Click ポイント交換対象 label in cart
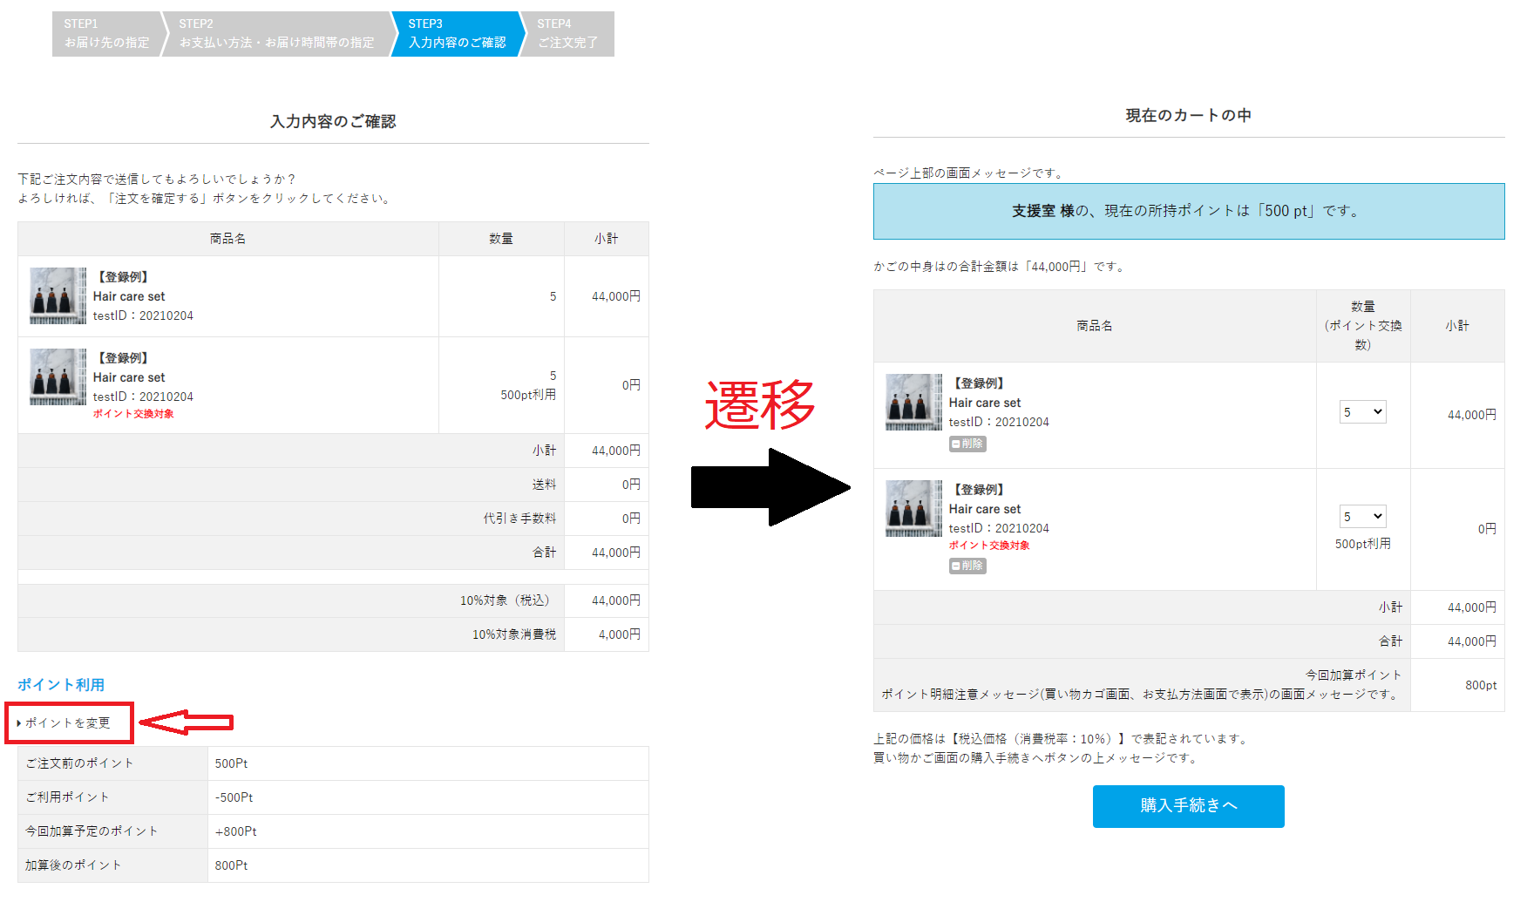Screen dimensions: 1527x902 click(989, 546)
